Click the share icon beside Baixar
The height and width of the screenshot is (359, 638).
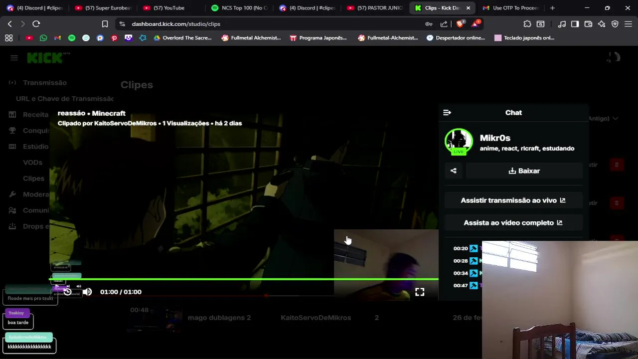454,171
